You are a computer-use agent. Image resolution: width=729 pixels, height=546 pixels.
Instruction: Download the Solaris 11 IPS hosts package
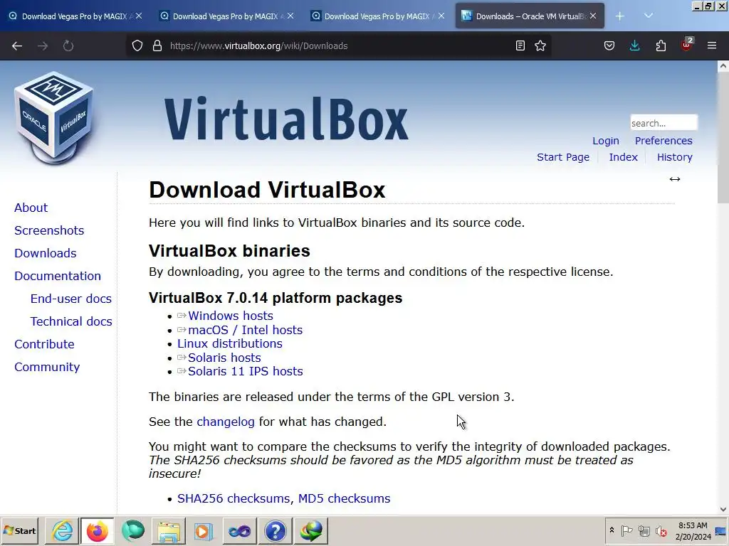point(245,371)
